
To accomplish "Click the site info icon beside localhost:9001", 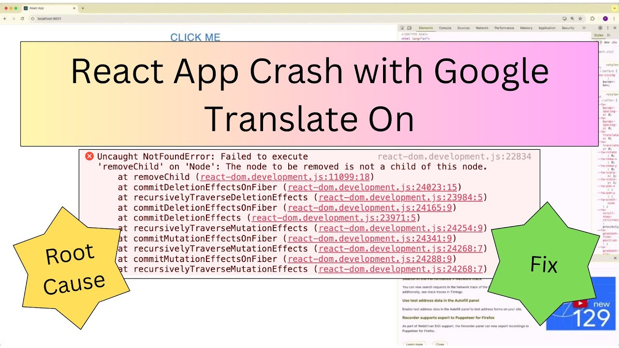I will (x=33, y=18).
